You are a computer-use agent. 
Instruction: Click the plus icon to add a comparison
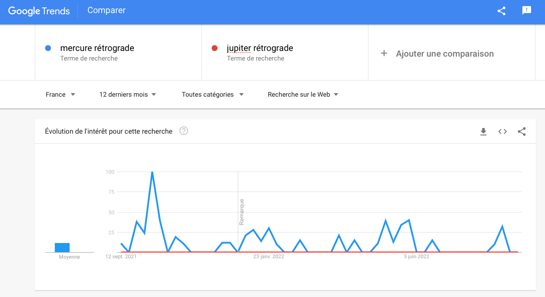pos(384,54)
